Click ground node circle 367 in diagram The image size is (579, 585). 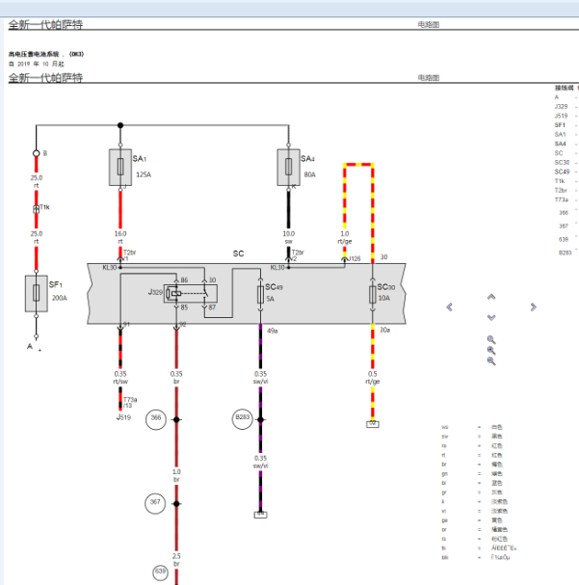pyautogui.click(x=155, y=503)
